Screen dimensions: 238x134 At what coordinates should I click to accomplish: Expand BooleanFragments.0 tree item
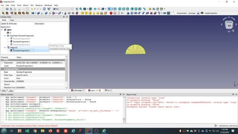tap(8, 39)
